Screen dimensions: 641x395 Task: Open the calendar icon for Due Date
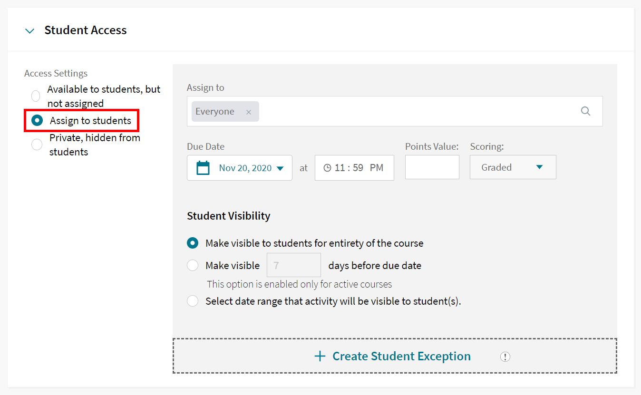203,167
